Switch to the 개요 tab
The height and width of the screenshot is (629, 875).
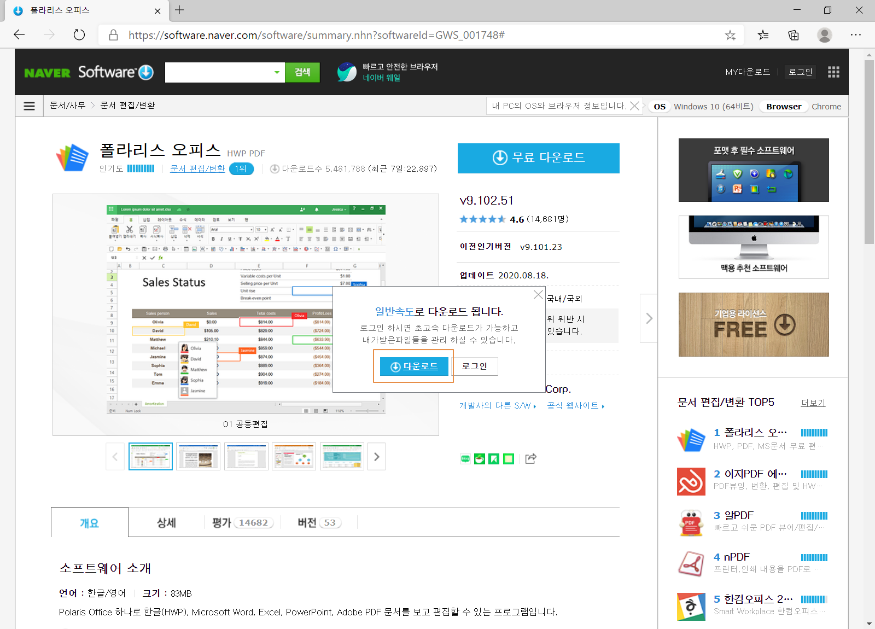pos(90,523)
